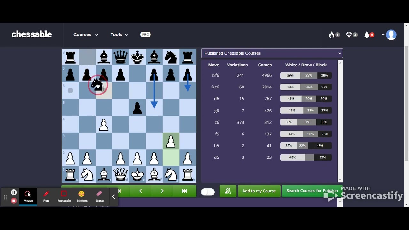Screen dimensions: 409x230
Task: Open the Tools menu
Action: (119, 34)
